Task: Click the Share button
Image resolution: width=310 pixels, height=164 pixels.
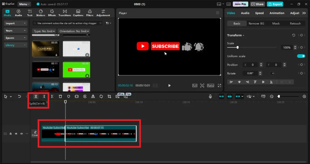Action: tap(257, 4)
